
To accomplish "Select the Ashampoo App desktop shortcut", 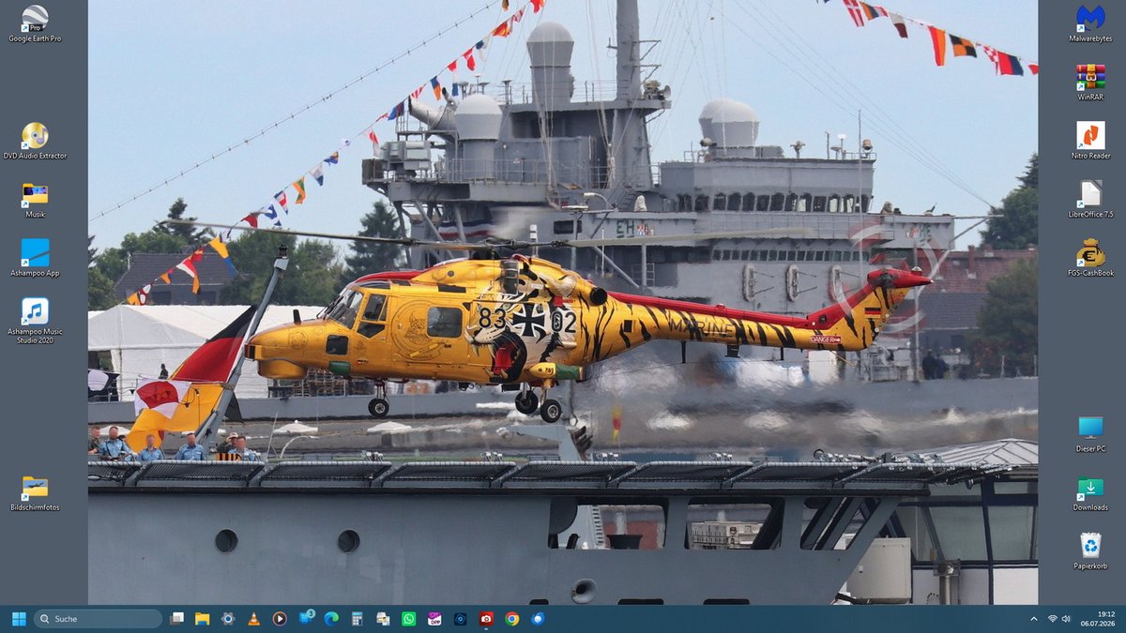I will point(35,258).
